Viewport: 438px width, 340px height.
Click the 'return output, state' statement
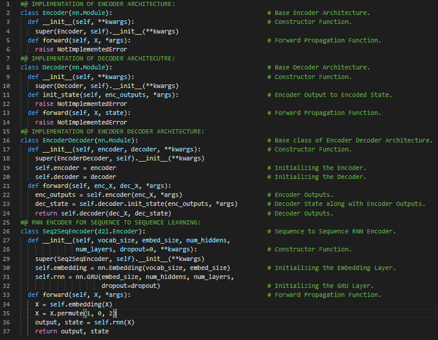click(72, 331)
